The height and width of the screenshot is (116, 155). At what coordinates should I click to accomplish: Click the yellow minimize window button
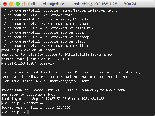tap(11, 4)
